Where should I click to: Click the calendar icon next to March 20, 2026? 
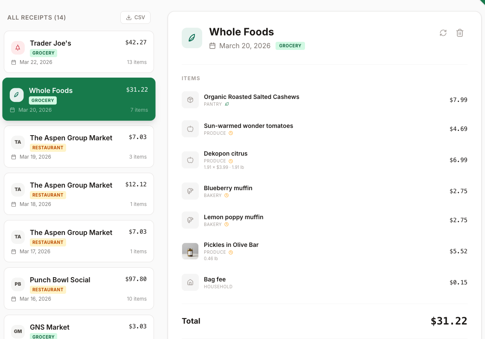(x=213, y=46)
